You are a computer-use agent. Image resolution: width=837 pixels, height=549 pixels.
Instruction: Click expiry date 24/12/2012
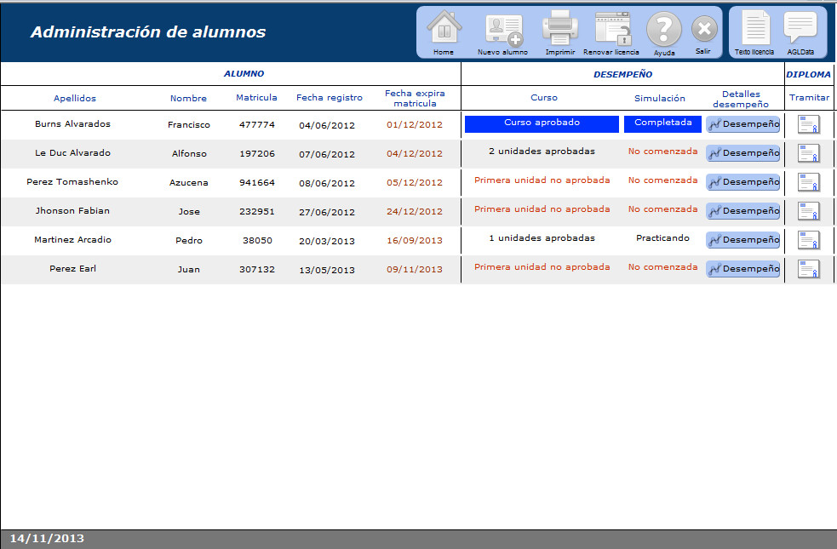(415, 211)
